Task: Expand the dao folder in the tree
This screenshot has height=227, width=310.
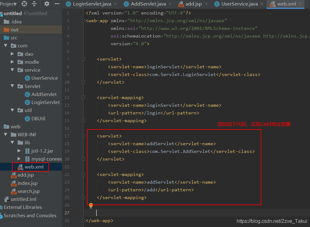Action: tap(12, 54)
